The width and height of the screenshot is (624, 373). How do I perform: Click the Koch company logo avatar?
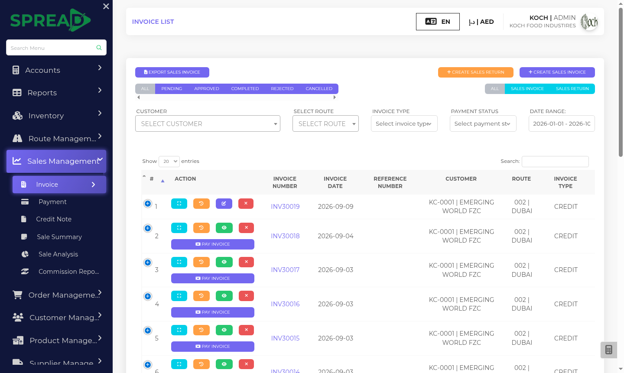[589, 22]
